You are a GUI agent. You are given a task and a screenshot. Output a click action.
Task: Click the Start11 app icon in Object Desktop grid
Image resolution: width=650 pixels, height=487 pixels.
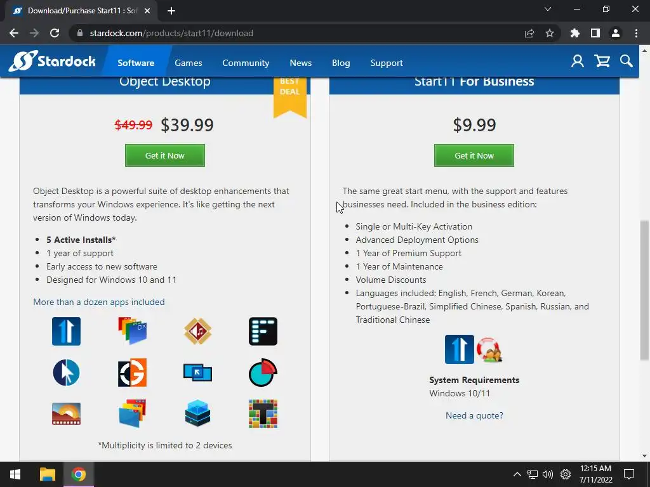coord(66,331)
